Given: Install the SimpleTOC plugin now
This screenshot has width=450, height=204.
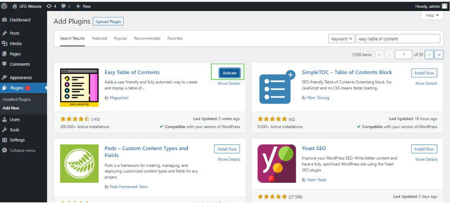Looking at the screenshot, I should pos(424,73).
